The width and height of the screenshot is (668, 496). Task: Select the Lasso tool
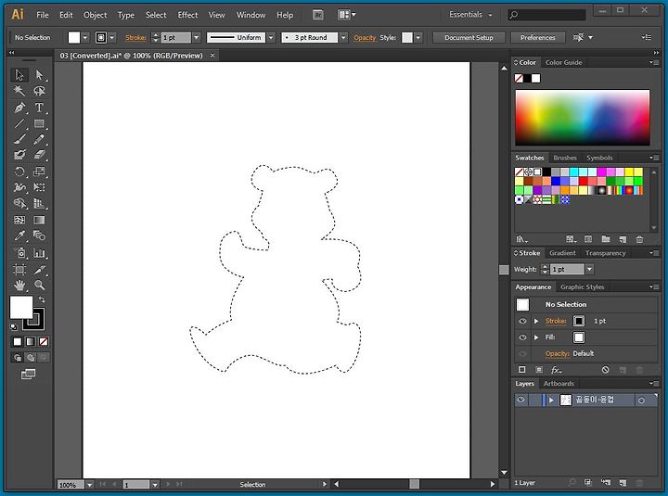(x=39, y=91)
